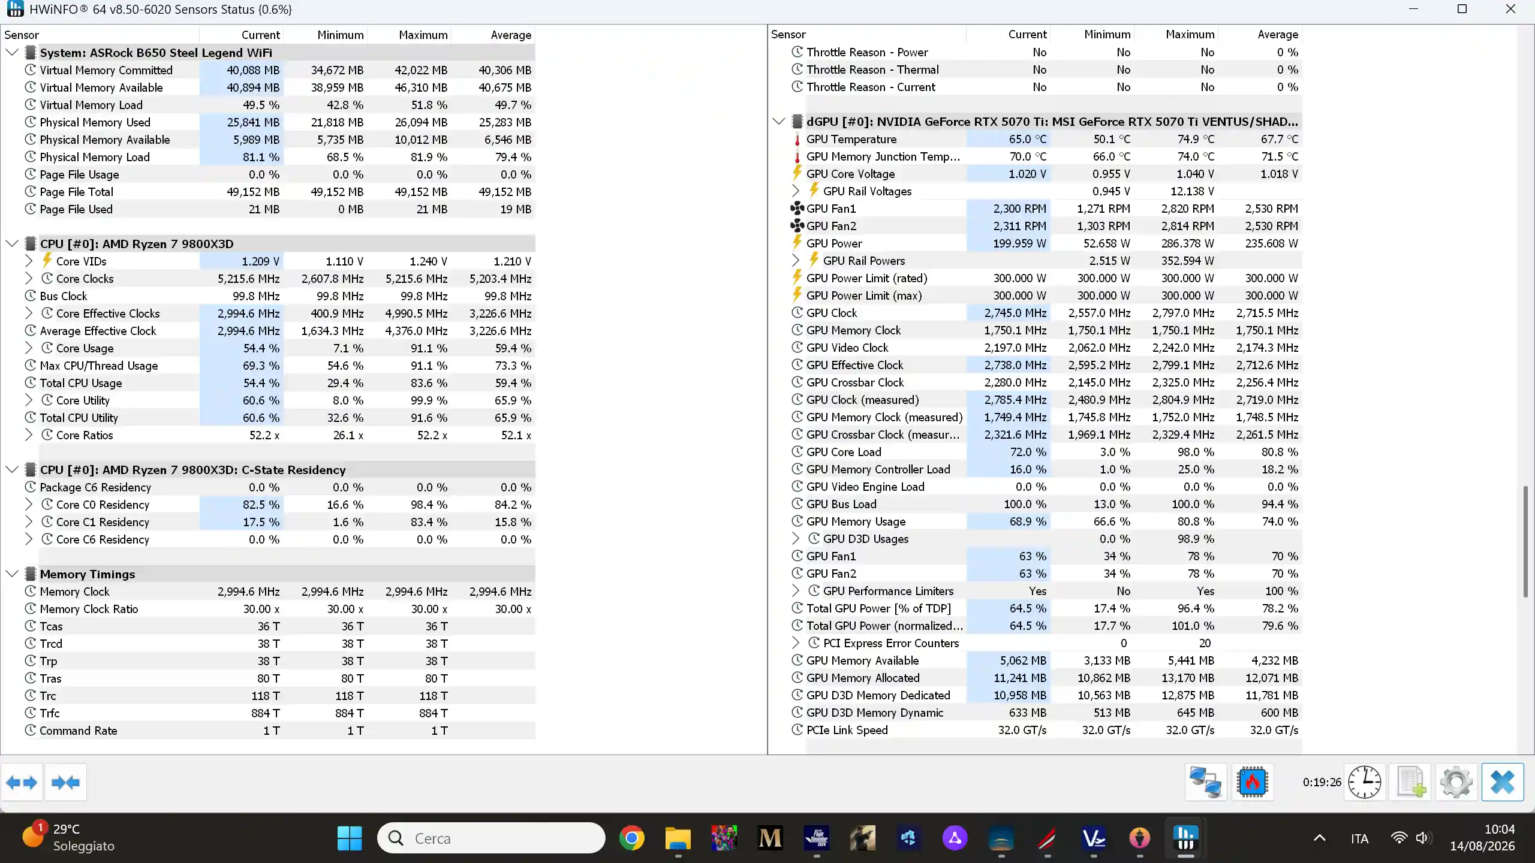Expand the Core Clocks row

[28, 279]
